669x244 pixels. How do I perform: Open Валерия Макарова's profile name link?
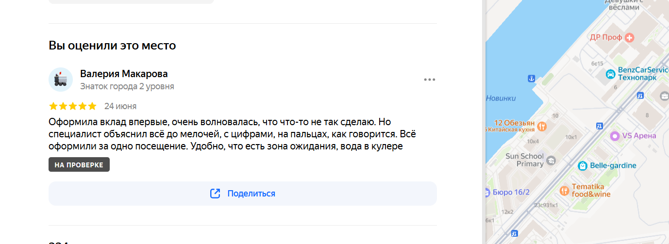click(x=124, y=74)
